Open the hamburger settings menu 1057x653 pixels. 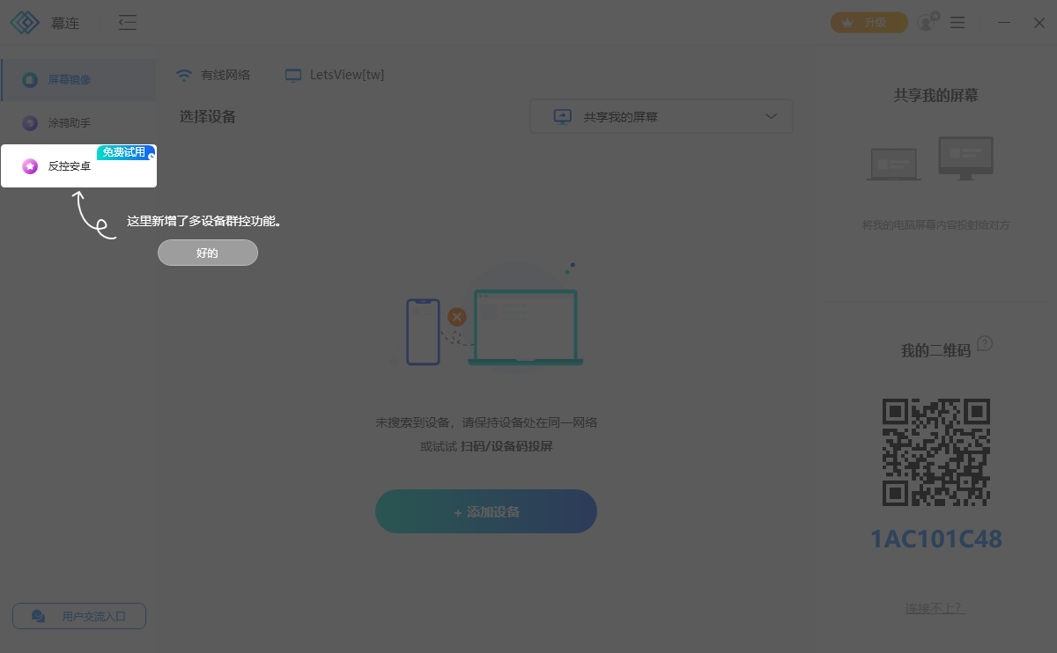[957, 23]
